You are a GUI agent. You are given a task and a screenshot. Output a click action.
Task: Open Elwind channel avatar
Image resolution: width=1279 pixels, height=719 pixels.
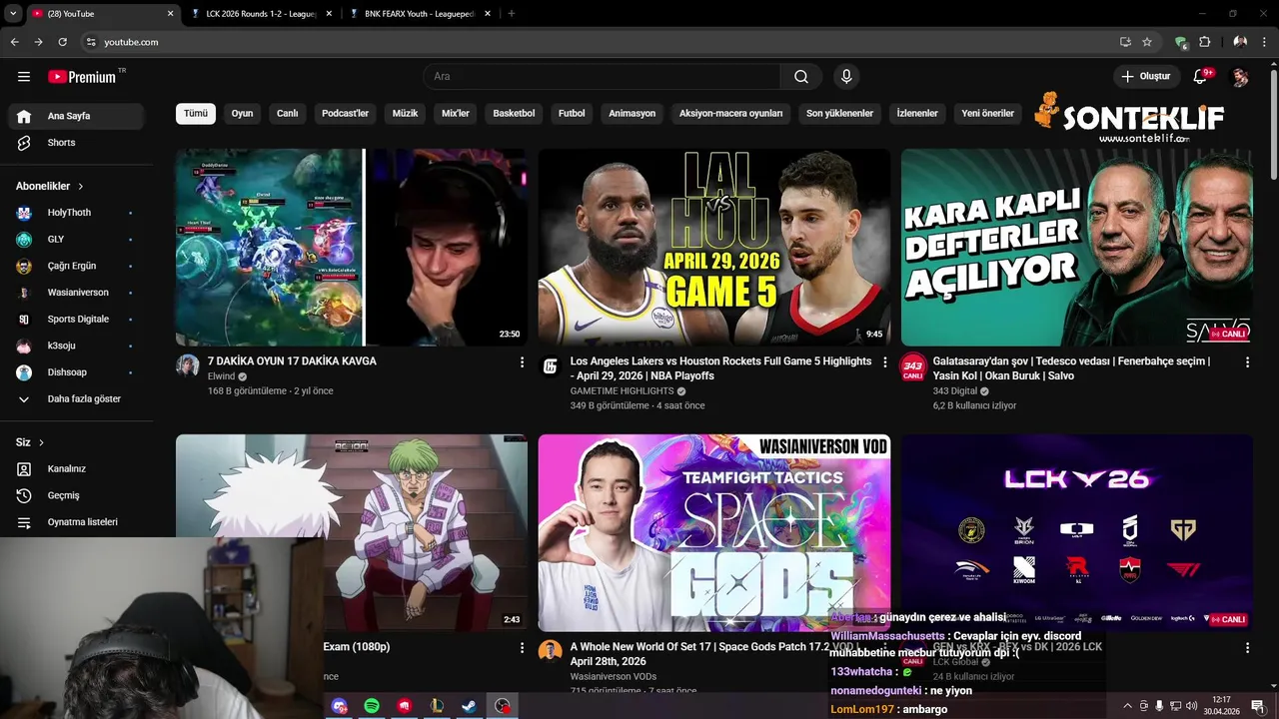pyautogui.click(x=188, y=365)
